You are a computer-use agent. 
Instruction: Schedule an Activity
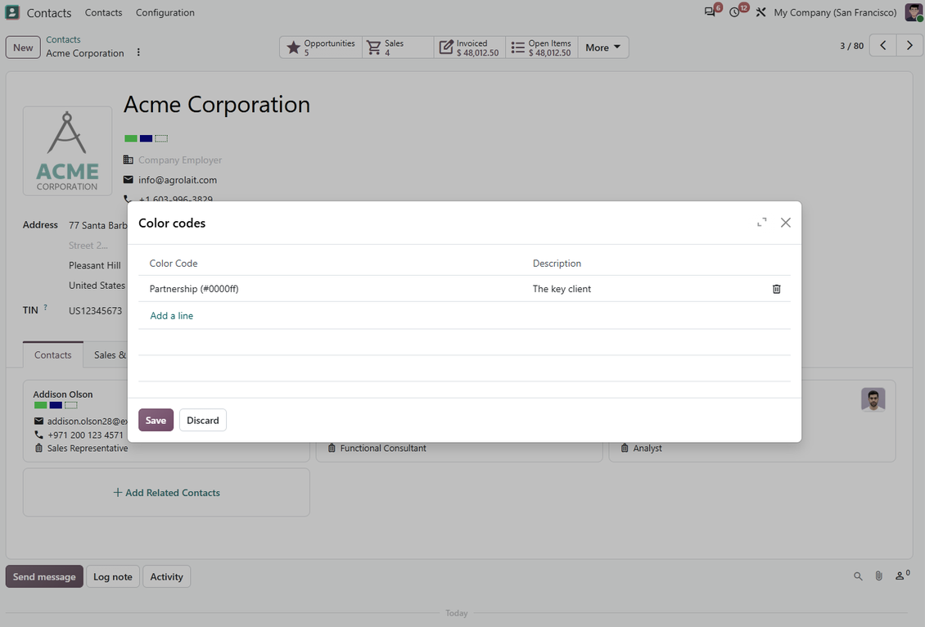point(166,576)
